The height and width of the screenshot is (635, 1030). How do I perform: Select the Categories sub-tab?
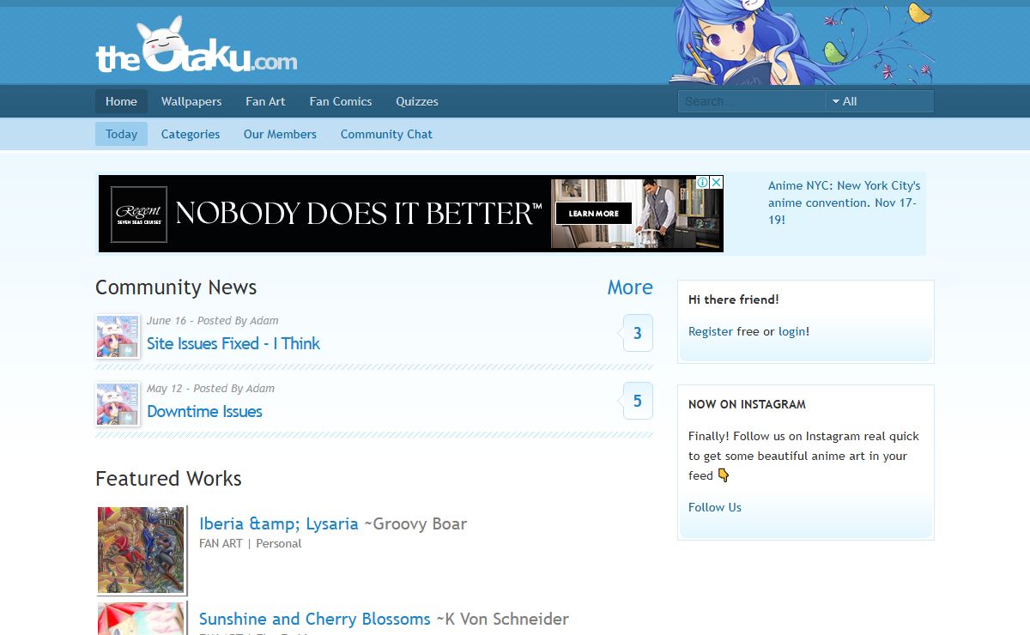click(x=191, y=134)
